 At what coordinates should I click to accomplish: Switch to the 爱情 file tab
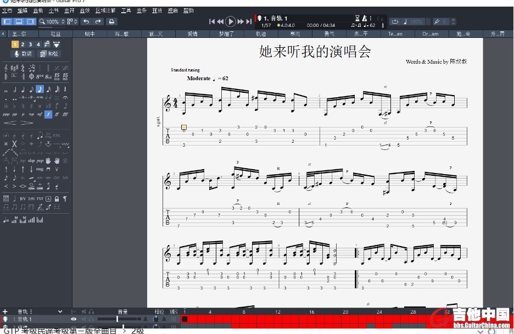192,34
